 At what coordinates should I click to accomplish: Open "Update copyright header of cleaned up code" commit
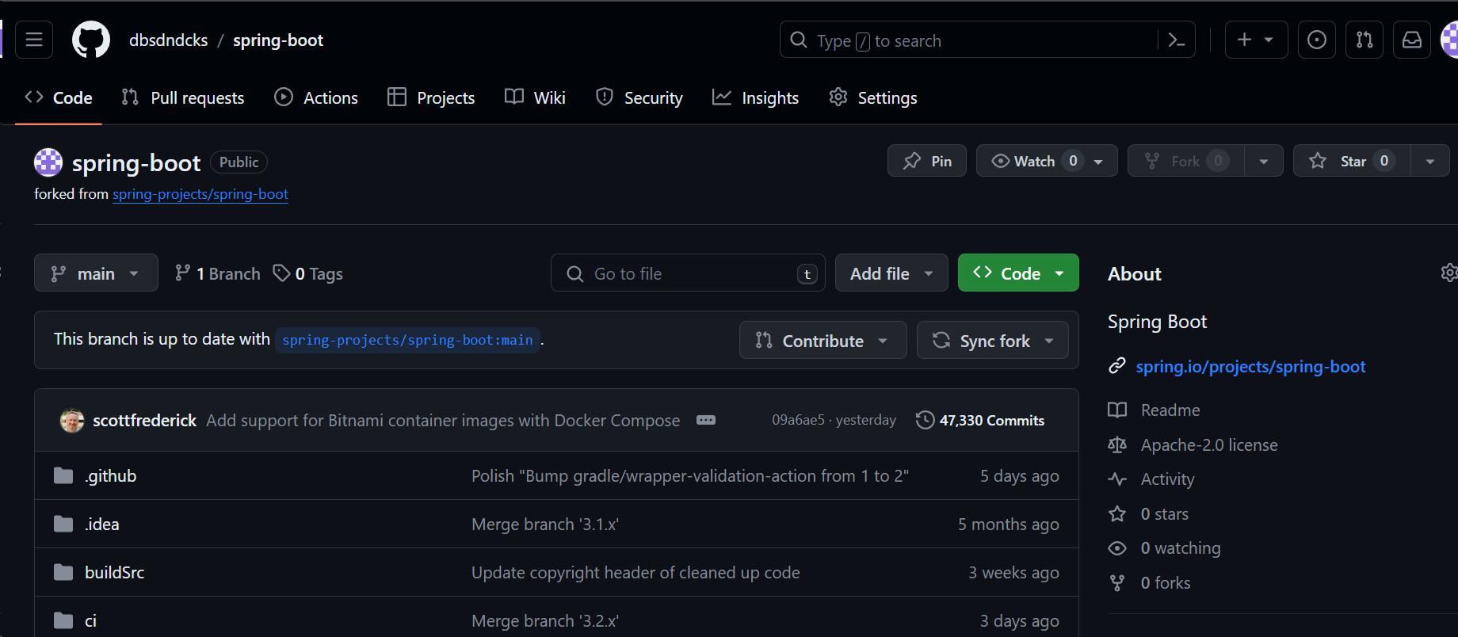click(635, 572)
